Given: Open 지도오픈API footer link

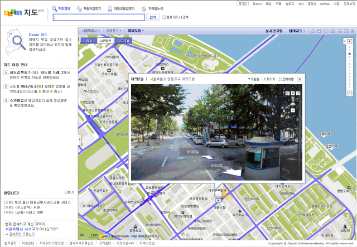Looking at the screenshot, I should (125, 243).
